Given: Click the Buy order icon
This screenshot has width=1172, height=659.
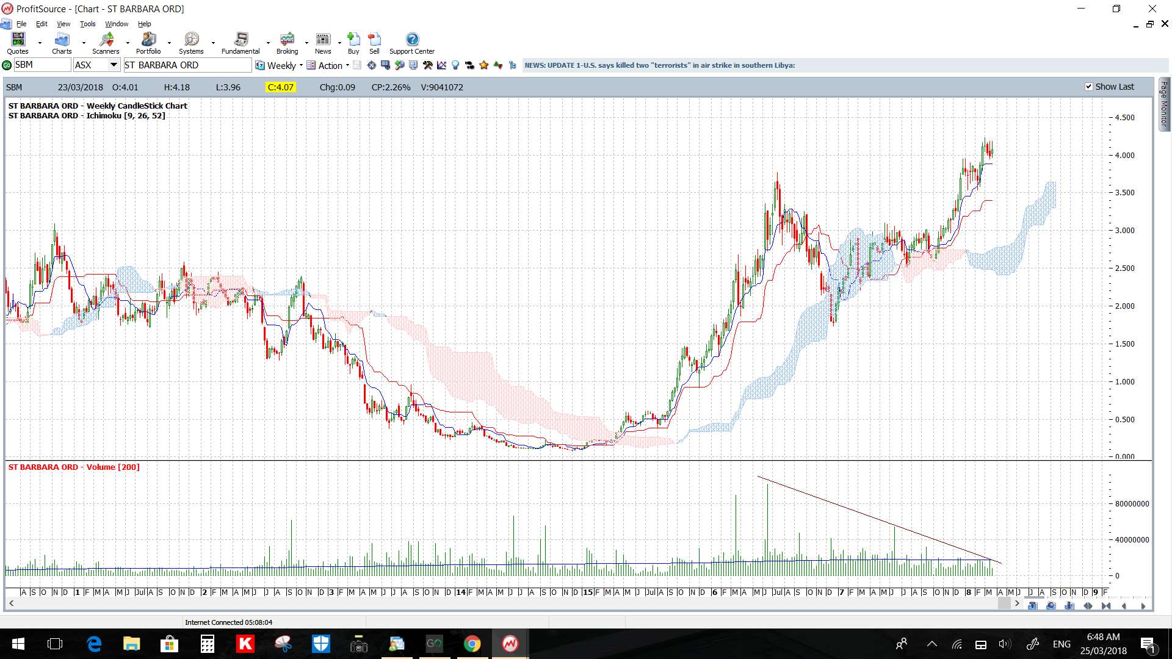Looking at the screenshot, I should coord(353,43).
